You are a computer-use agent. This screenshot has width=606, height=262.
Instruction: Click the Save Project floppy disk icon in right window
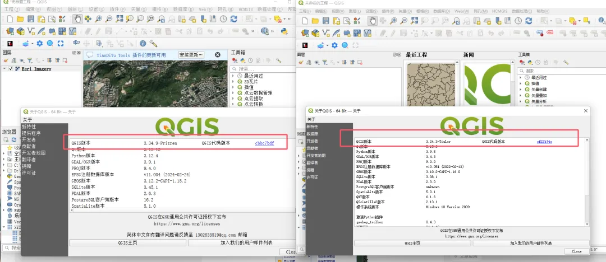[x=326, y=21]
